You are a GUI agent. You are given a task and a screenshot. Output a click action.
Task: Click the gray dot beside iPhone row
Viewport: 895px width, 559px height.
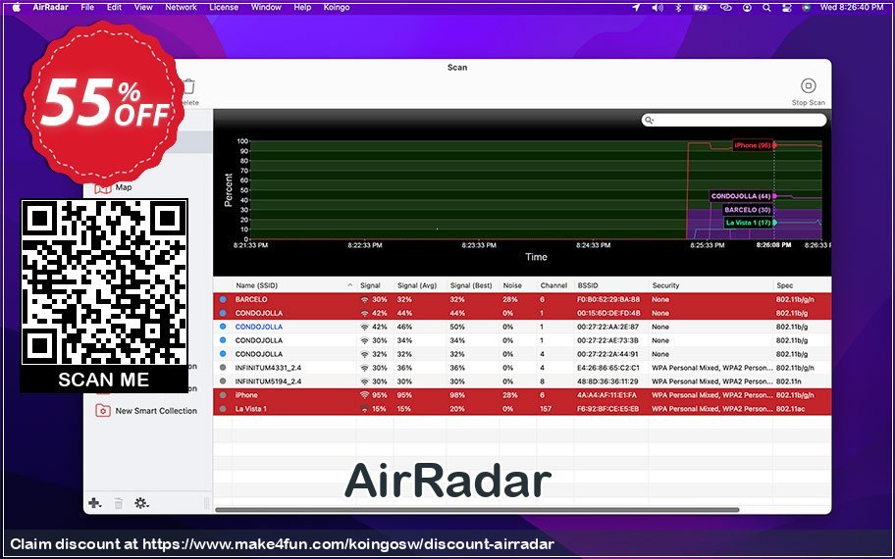point(223,395)
